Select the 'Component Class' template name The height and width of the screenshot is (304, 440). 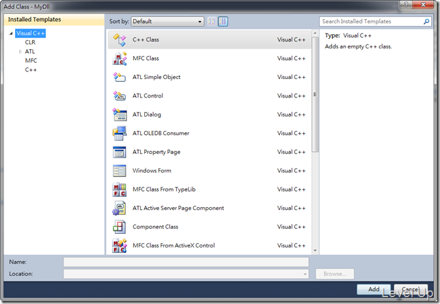[x=155, y=227]
